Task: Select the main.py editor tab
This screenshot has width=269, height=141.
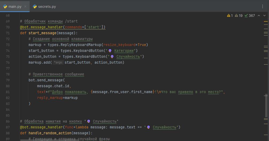Action: (x=15, y=6)
